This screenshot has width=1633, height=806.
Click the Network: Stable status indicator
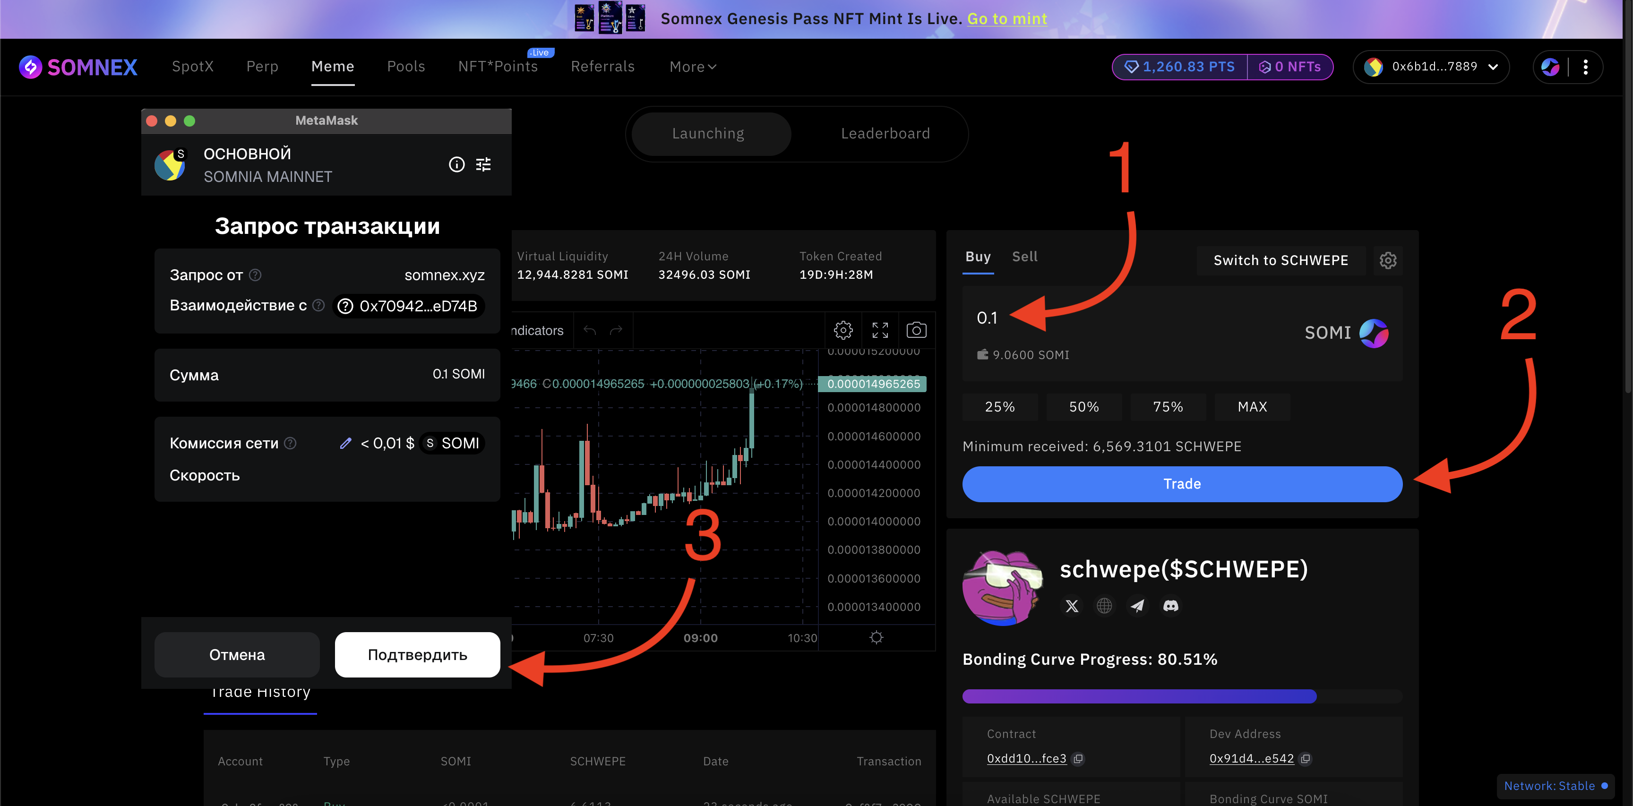pyautogui.click(x=1555, y=786)
